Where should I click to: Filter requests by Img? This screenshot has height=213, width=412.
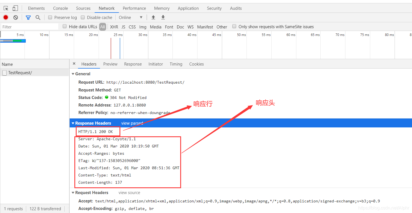tap(143, 27)
